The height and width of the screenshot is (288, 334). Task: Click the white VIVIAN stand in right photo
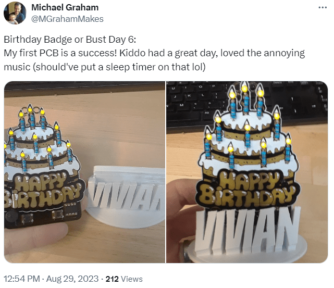click(x=247, y=230)
